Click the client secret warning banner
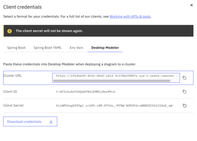The image size is (197, 141). point(98,31)
